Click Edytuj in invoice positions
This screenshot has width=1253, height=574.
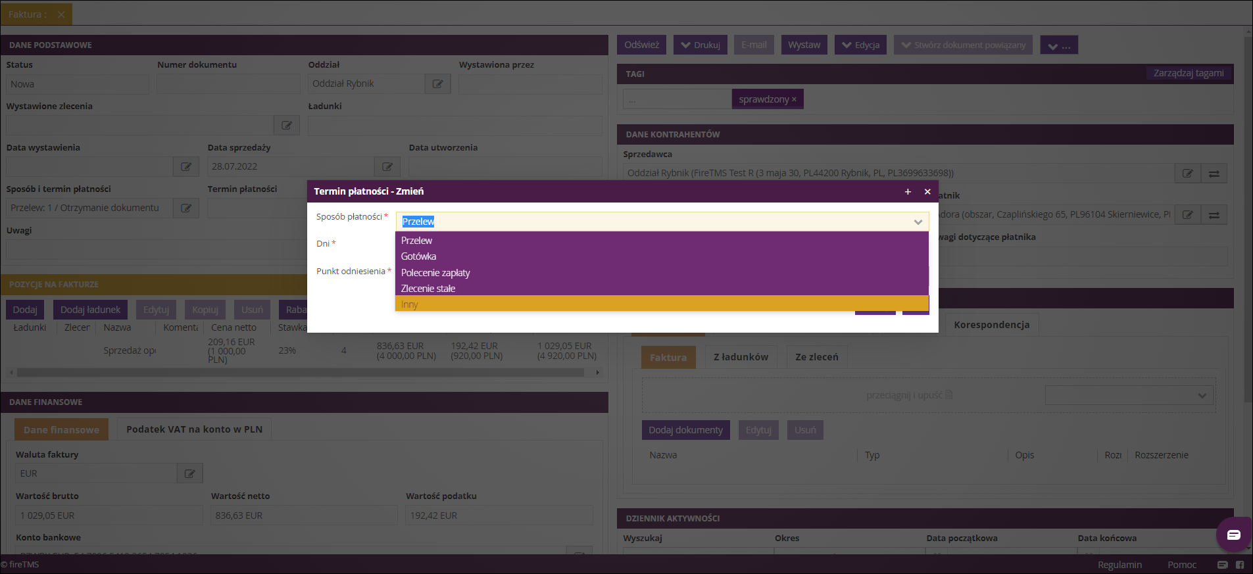coord(156,310)
